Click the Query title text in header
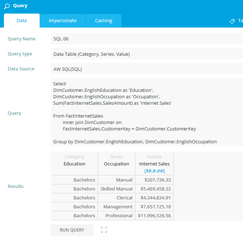This screenshot has width=243, height=243. pos(20,6)
